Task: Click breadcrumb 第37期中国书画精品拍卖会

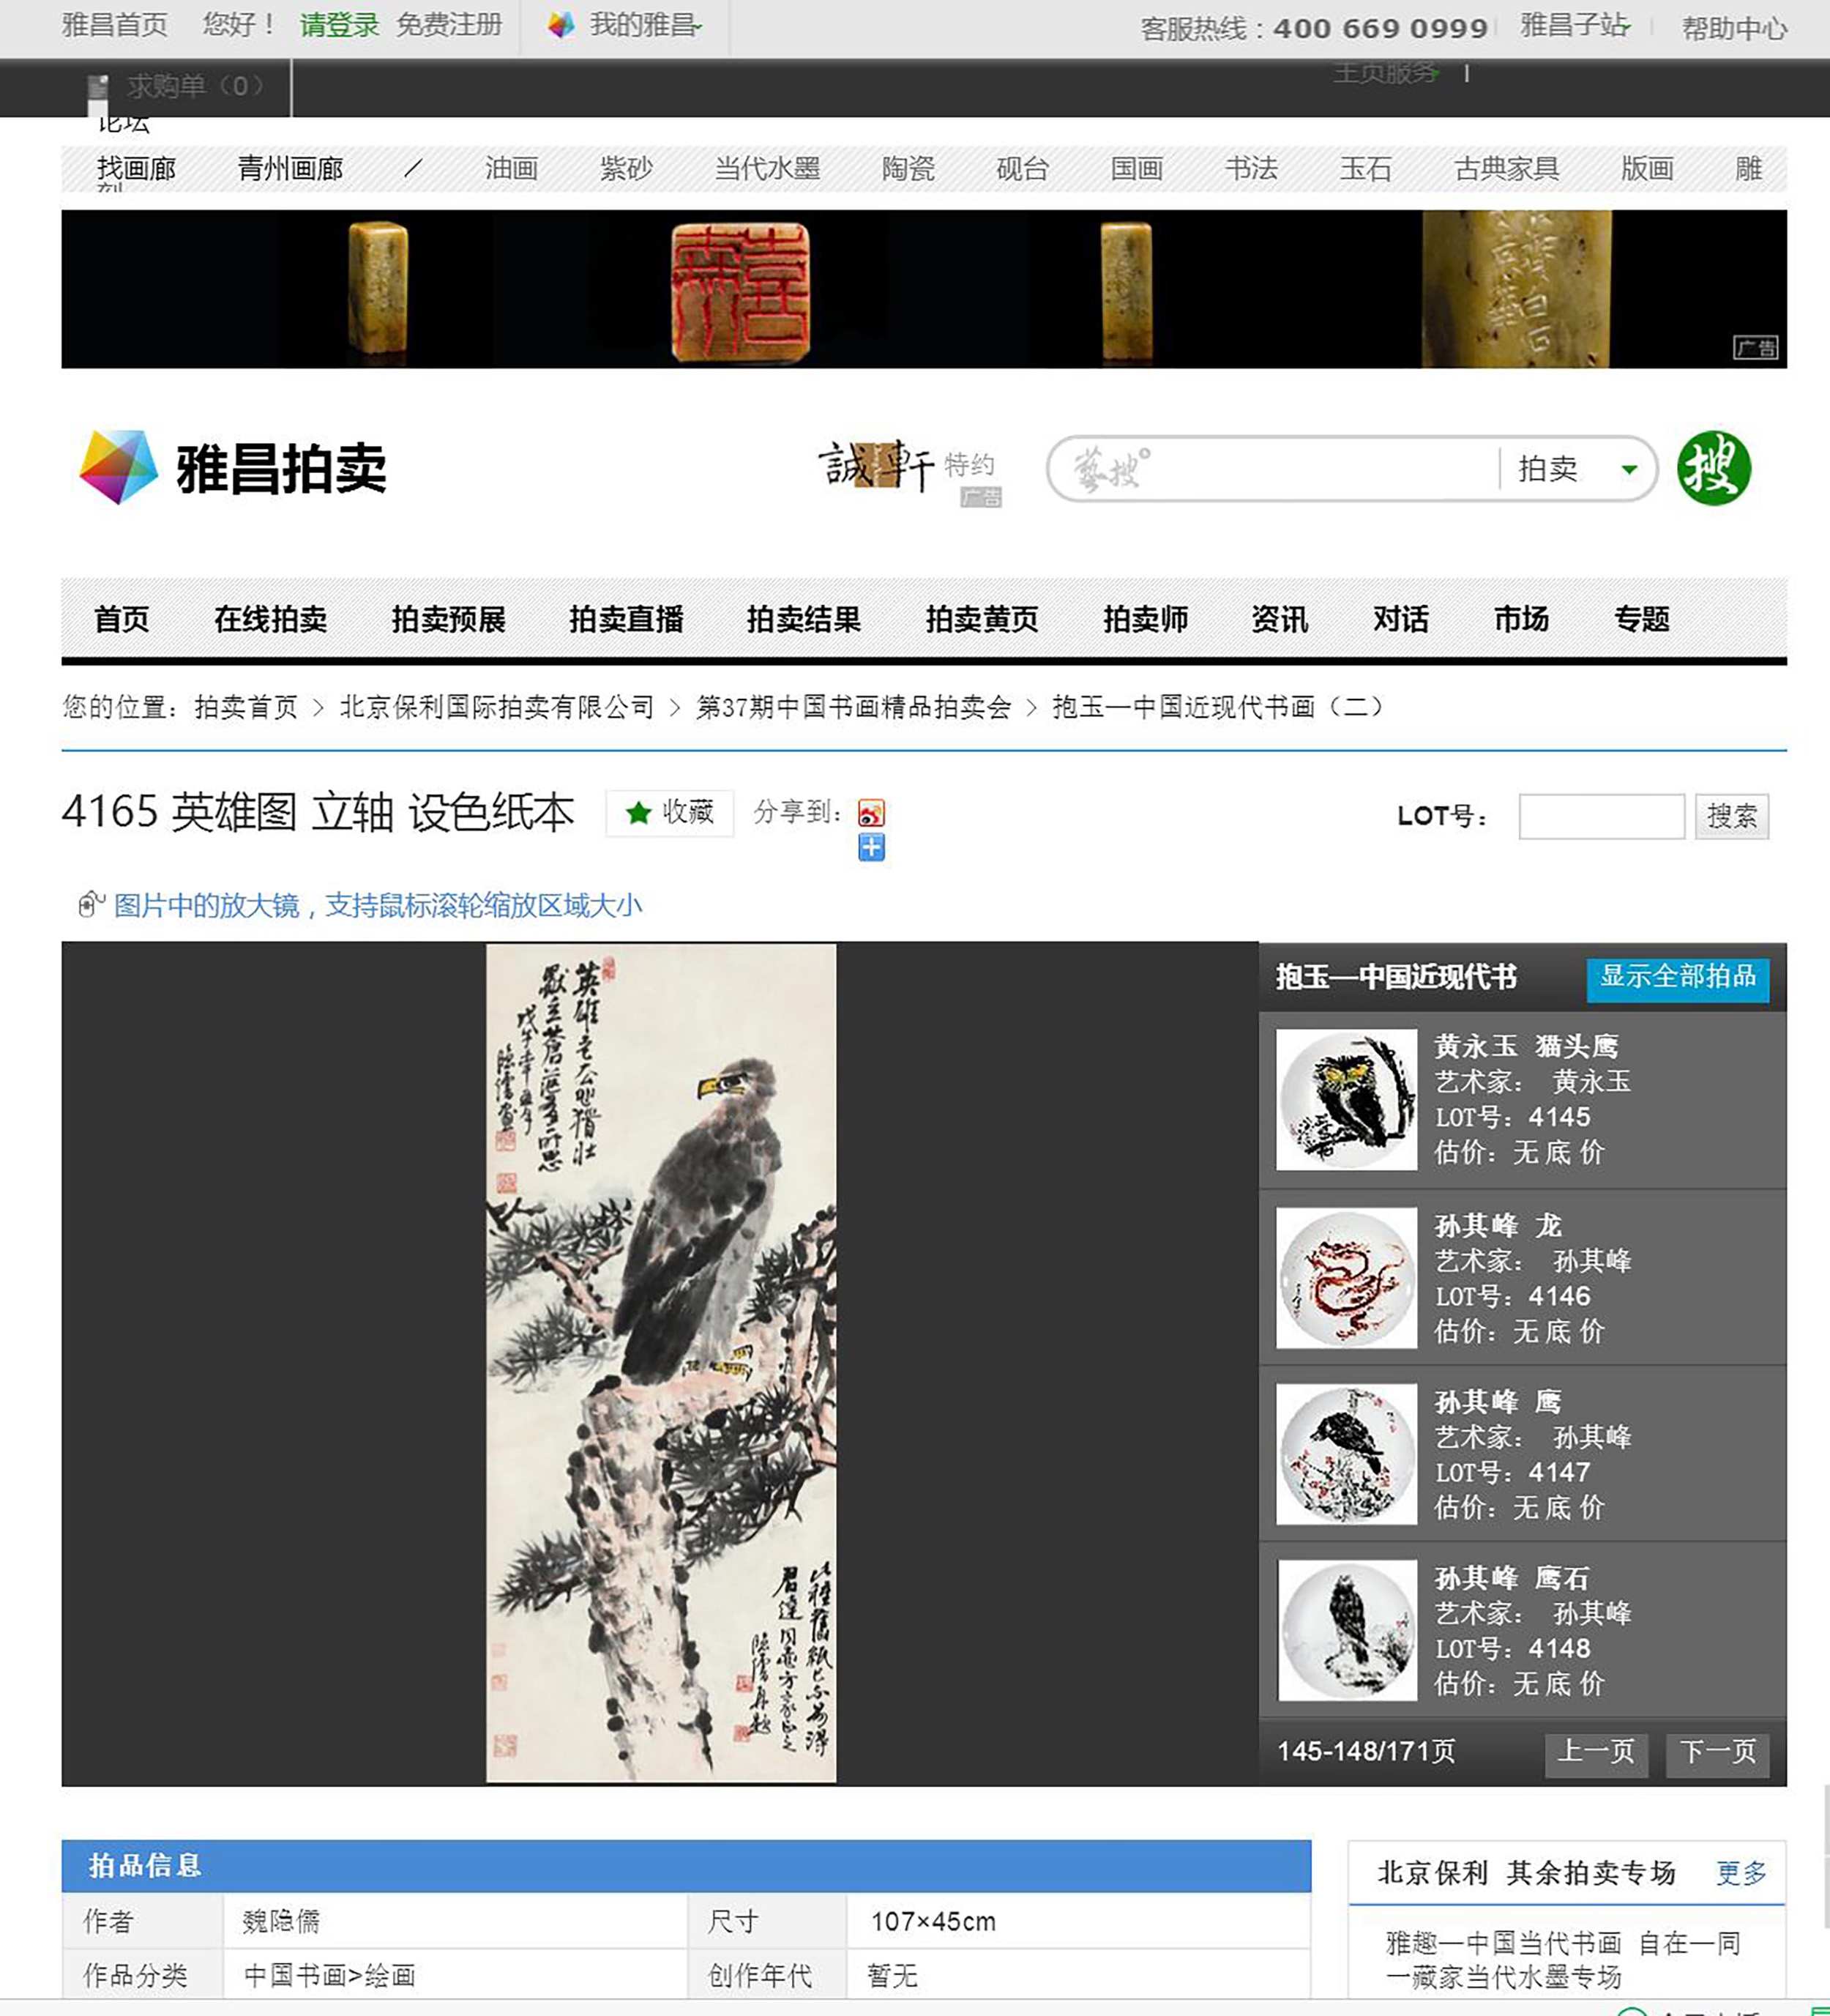Action: (854, 708)
